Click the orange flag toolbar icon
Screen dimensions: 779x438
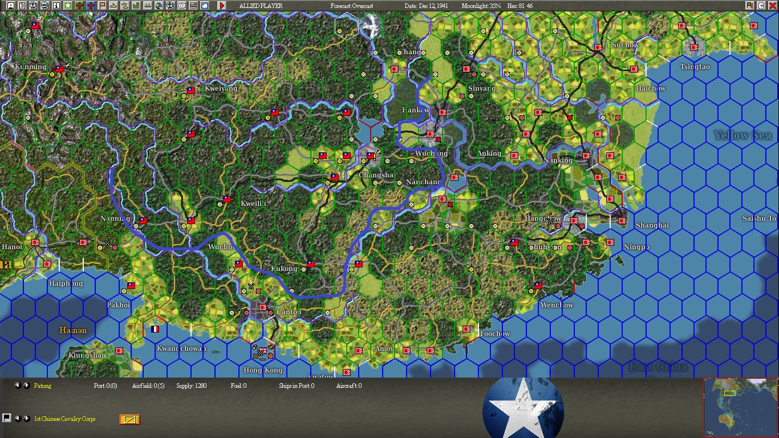click(x=102, y=6)
